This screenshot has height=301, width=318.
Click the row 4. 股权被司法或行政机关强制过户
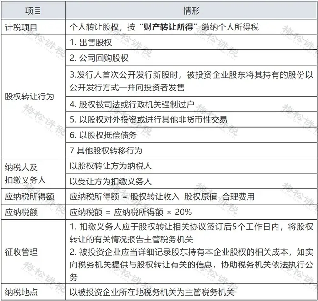(191, 104)
